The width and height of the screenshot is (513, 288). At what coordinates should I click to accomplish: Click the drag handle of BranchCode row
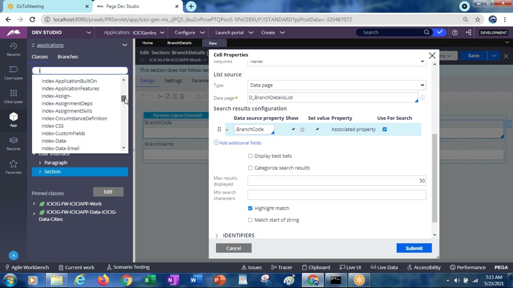(x=219, y=129)
